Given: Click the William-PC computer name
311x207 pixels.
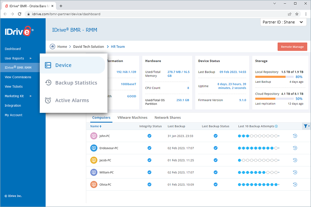Looking at the screenshot, I should click(106, 172).
